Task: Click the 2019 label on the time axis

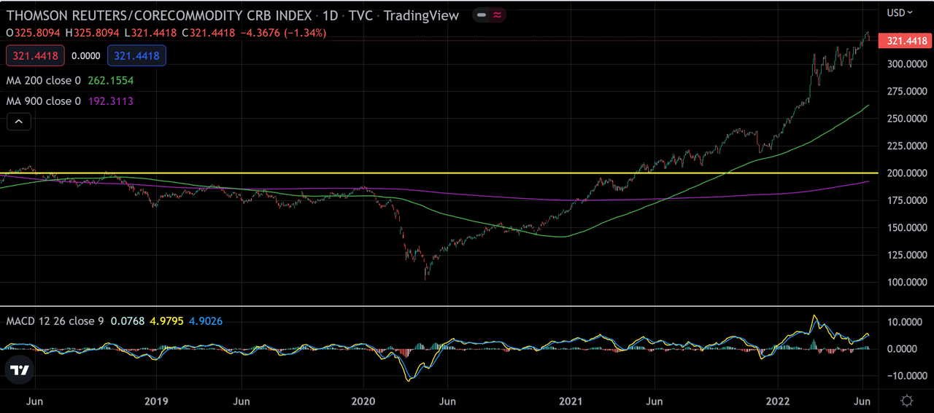Action: 155,401
